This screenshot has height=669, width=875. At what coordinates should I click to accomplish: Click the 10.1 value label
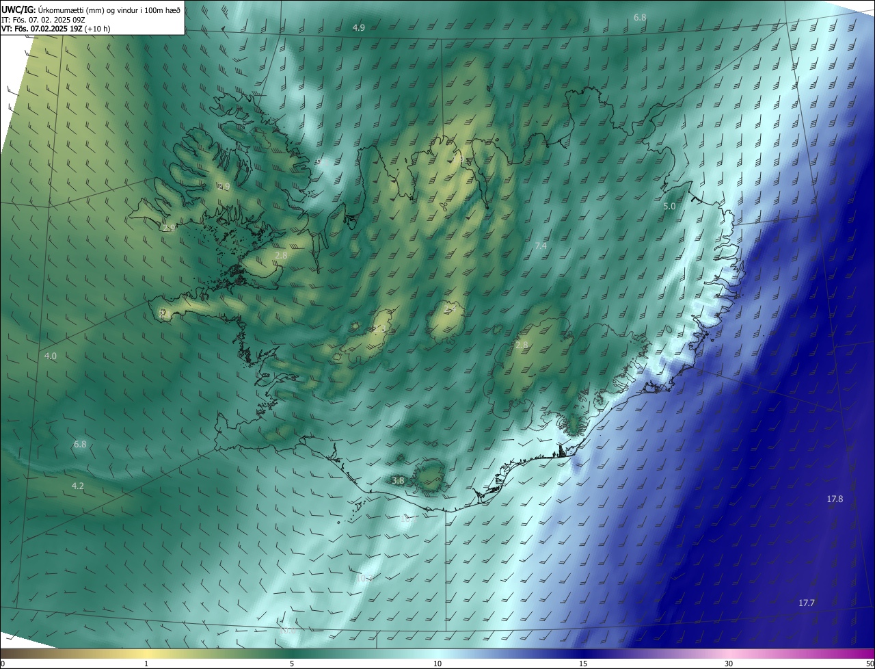pos(409,519)
